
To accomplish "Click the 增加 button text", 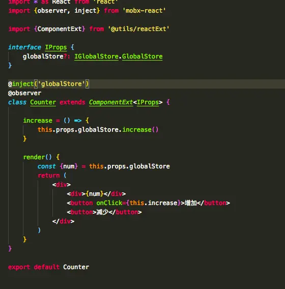I will coord(191,203).
